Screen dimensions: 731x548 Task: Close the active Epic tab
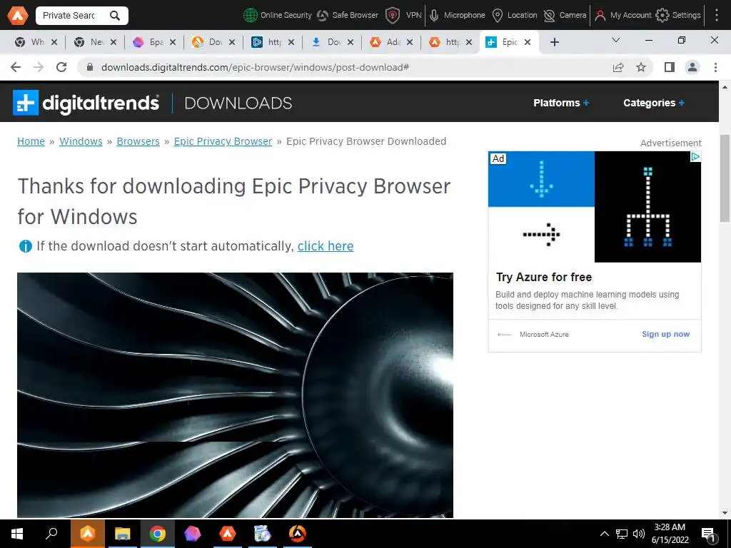528,42
